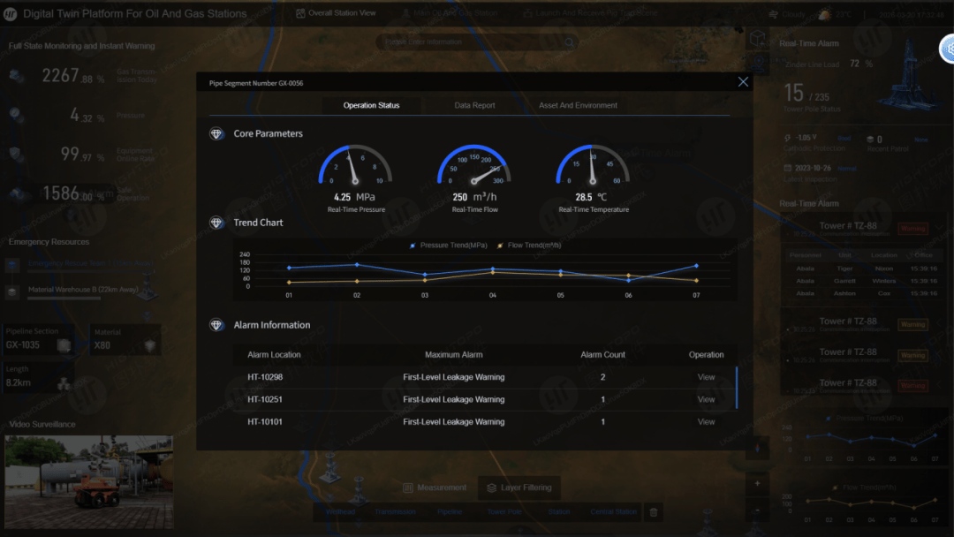The width and height of the screenshot is (954, 537).
Task: Toggle the Pipeline layer filter
Action: pyautogui.click(x=450, y=512)
